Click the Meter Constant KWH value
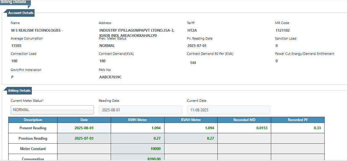Screen dimensions: 347x161 pyautogui.click(x=137, y=149)
